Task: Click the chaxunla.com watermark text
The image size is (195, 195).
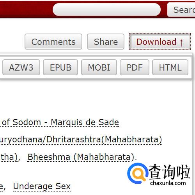Action: [x=168, y=183]
